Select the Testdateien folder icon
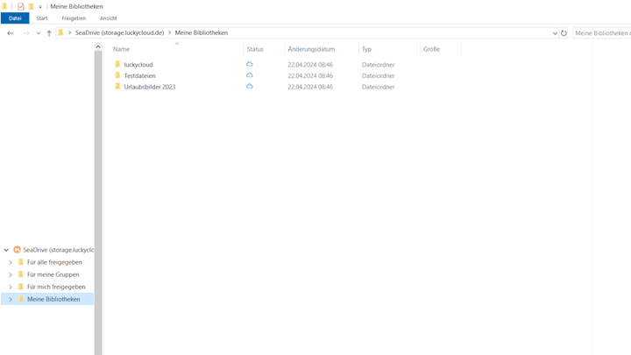The width and height of the screenshot is (631, 355). 117,75
